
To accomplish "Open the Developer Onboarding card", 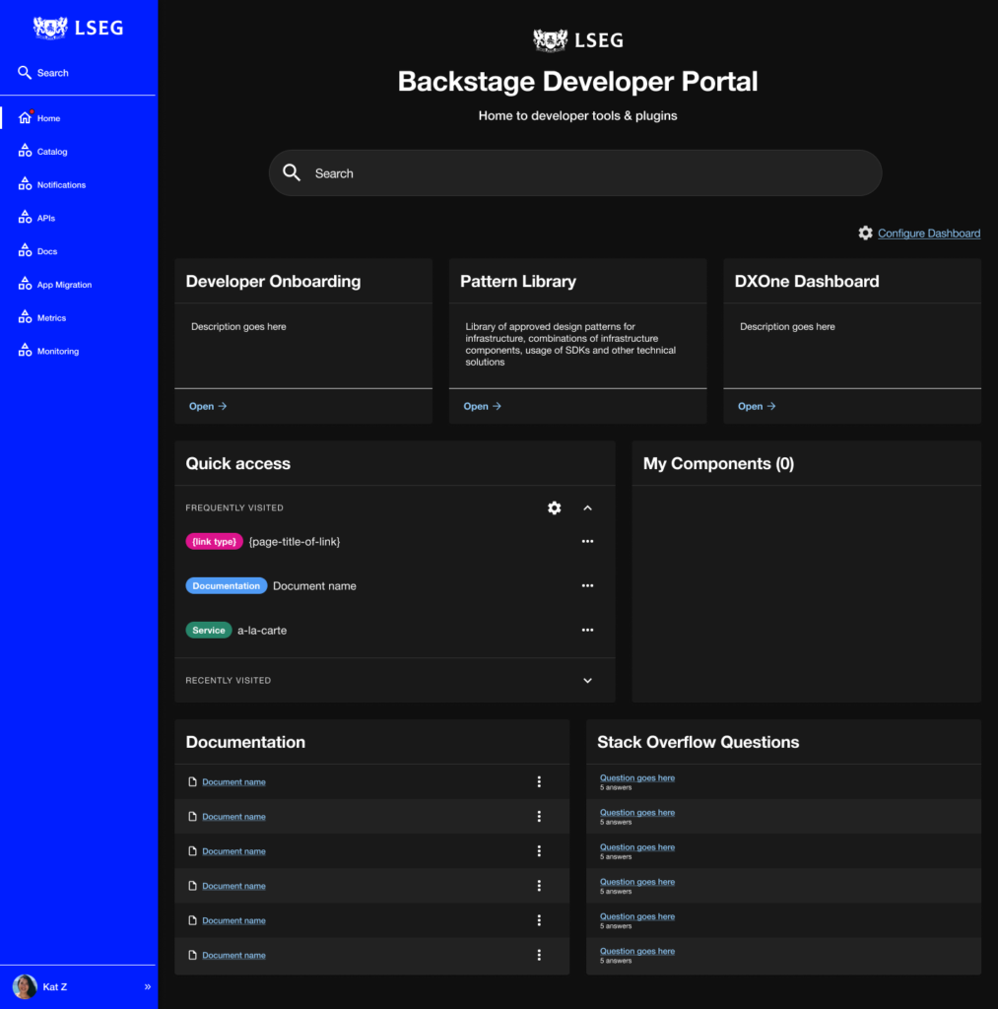I will point(208,406).
